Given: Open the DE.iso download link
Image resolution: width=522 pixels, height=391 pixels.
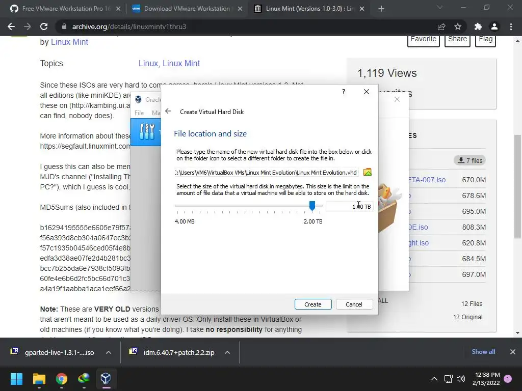Looking at the screenshot, I should pos(419,227).
